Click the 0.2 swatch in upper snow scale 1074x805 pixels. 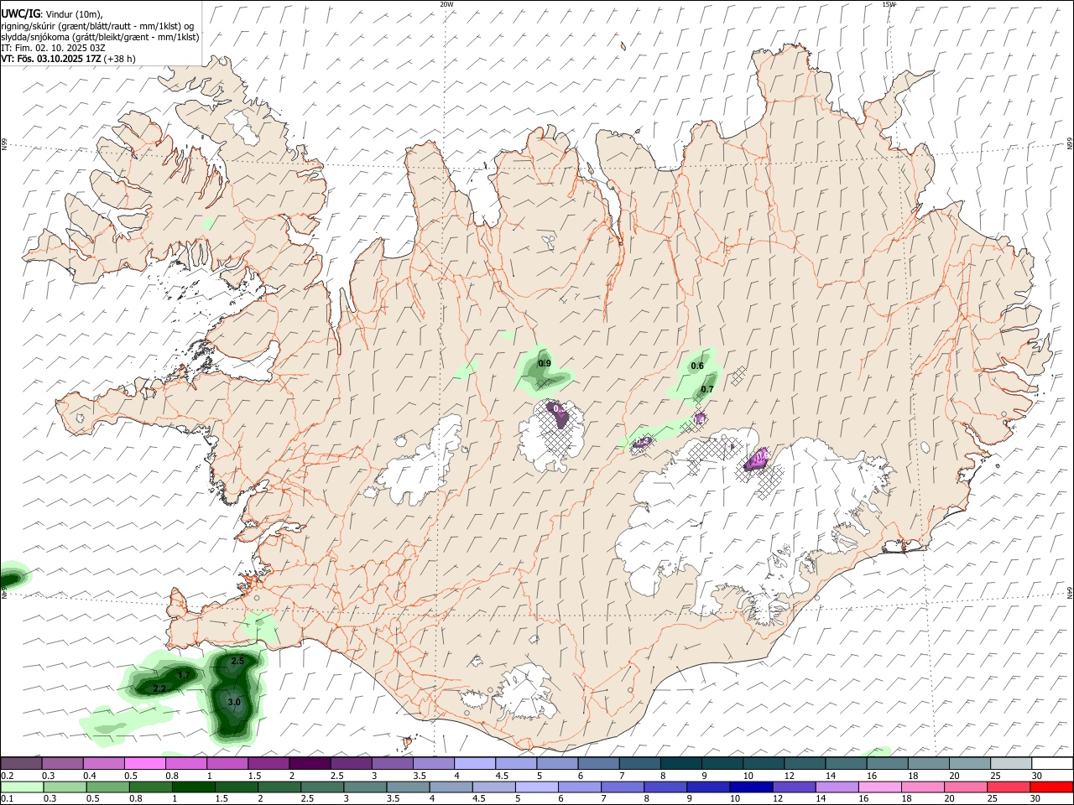pos(21,763)
